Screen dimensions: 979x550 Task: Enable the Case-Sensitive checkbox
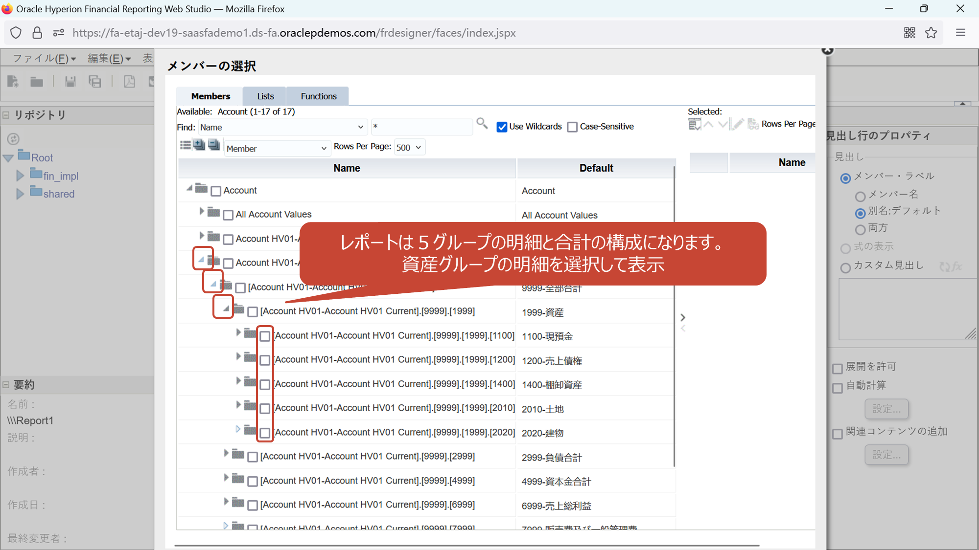coord(572,127)
